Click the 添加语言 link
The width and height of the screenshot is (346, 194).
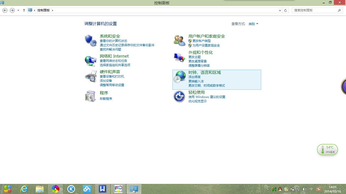tap(195, 77)
